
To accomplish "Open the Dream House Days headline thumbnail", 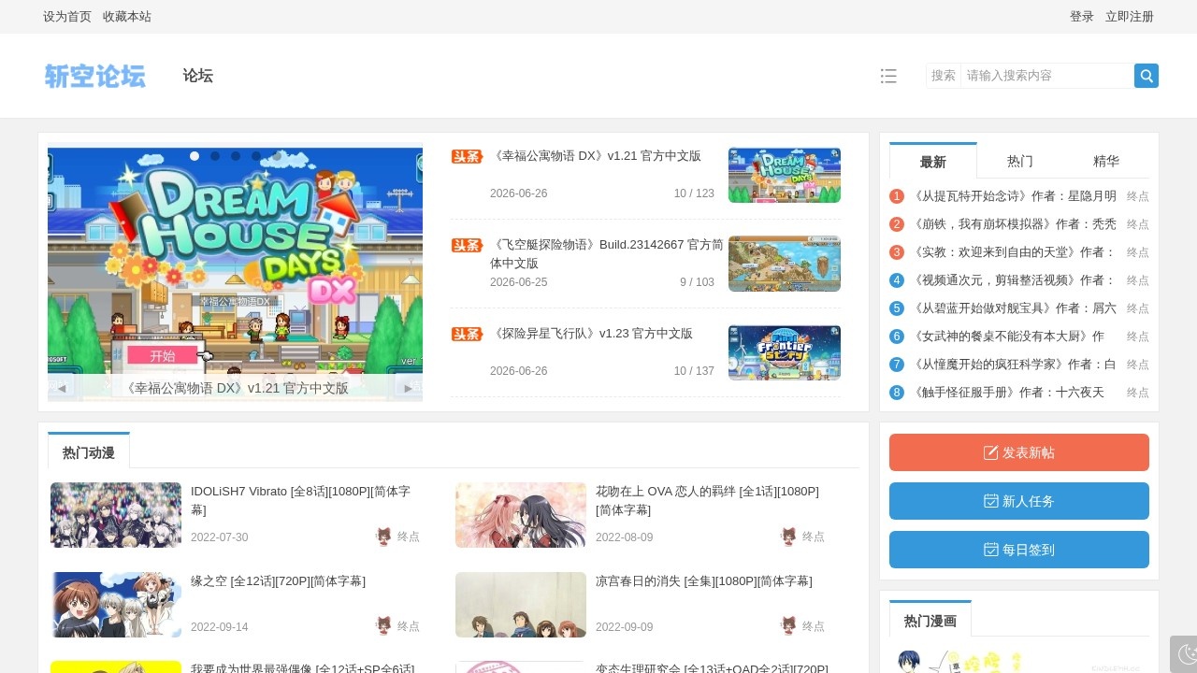I will [x=785, y=175].
